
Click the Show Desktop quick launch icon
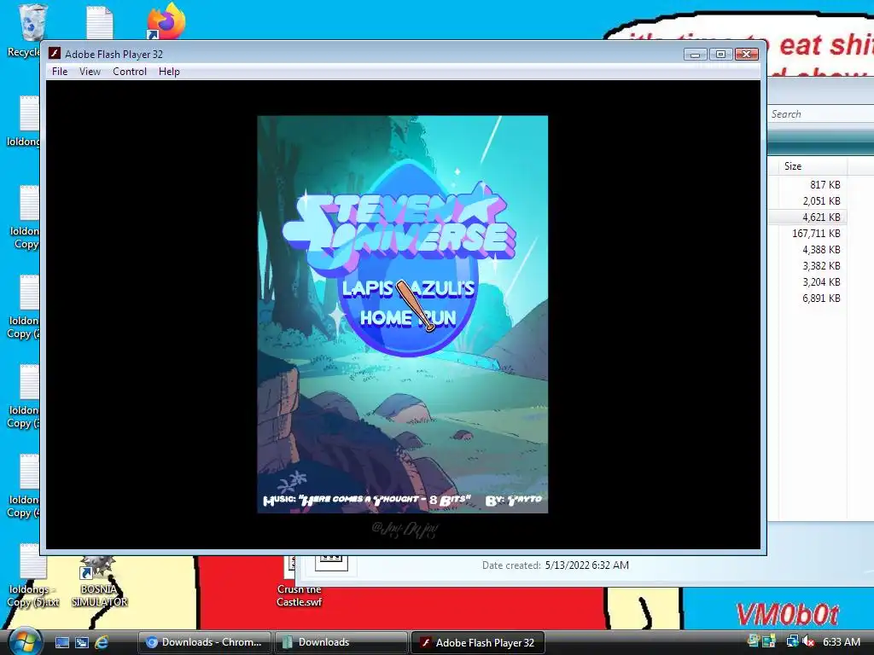62,642
